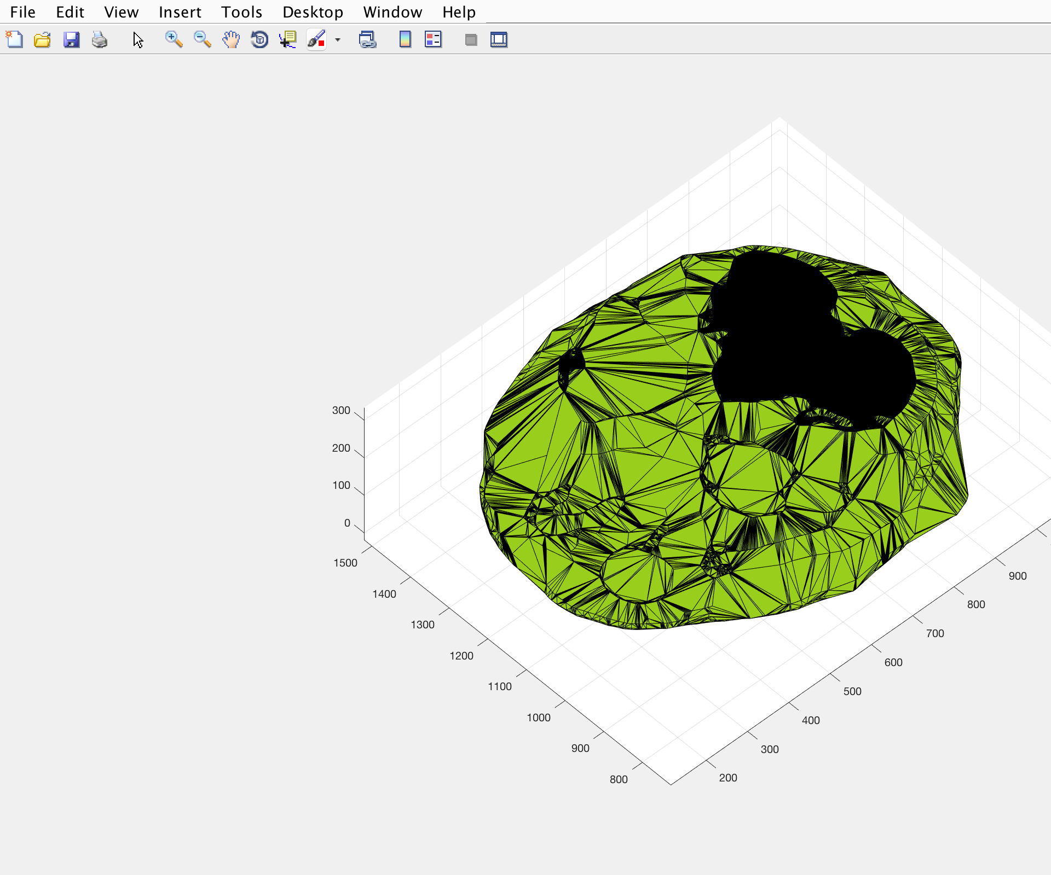The width and height of the screenshot is (1051, 875).
Task: Toggle the Edit Plot arrow cursor
Action: click(x=138, y=39)
